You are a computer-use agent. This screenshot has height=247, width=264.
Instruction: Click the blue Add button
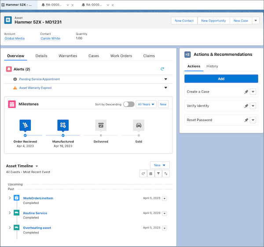pyautogui.click(x=221, y=79)
